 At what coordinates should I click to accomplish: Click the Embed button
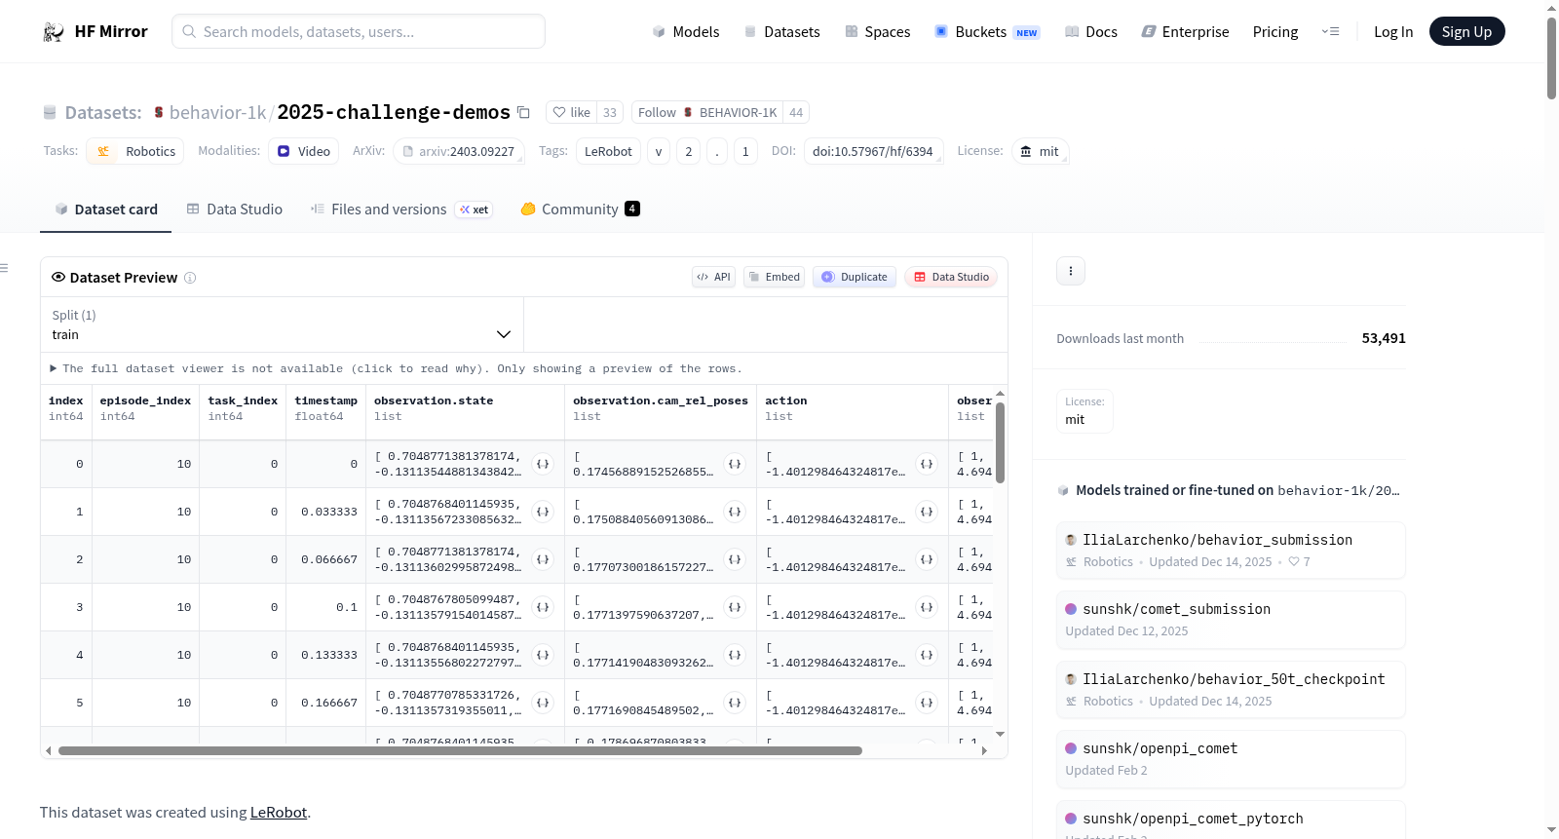pos(774,277)
